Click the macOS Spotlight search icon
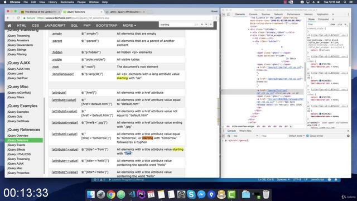The image size is (357, 201). click(345, 2)
